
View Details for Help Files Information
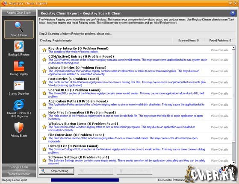point(219,116)
